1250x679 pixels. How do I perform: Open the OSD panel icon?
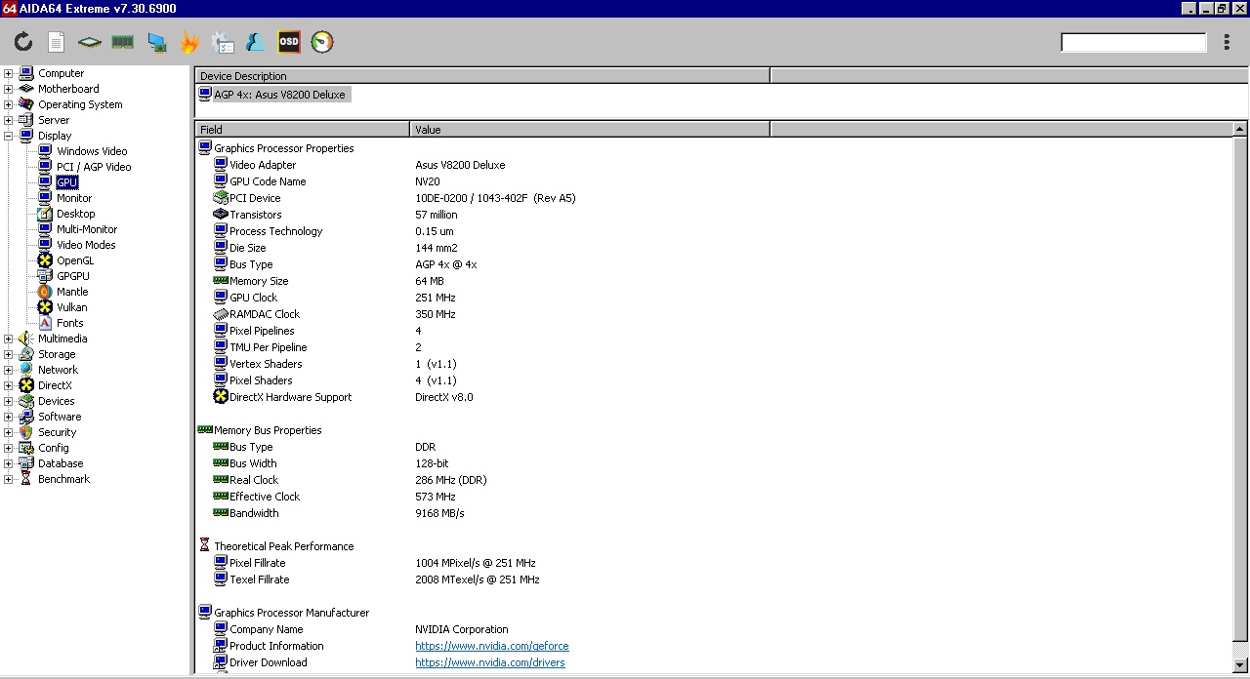click(x=289, y=42)
